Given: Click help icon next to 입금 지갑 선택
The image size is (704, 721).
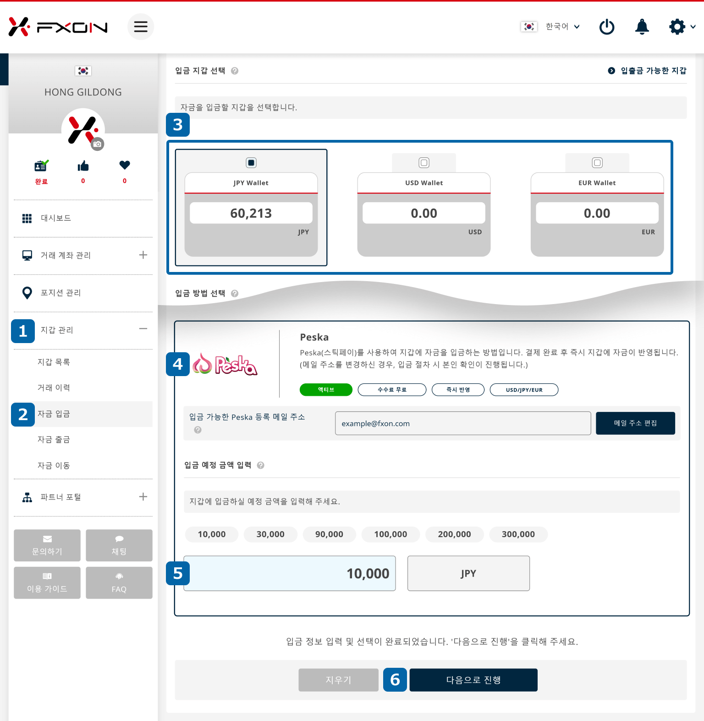Looking at the screenshot, I should point(235,71).
